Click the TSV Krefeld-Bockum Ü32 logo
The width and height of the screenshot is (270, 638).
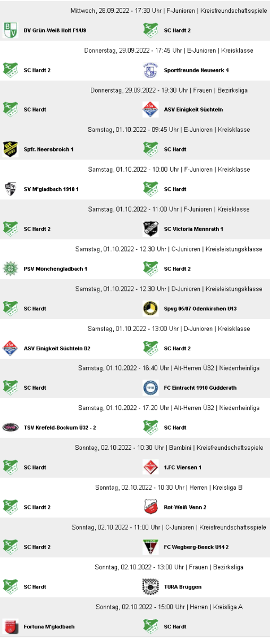coord(11,427)
